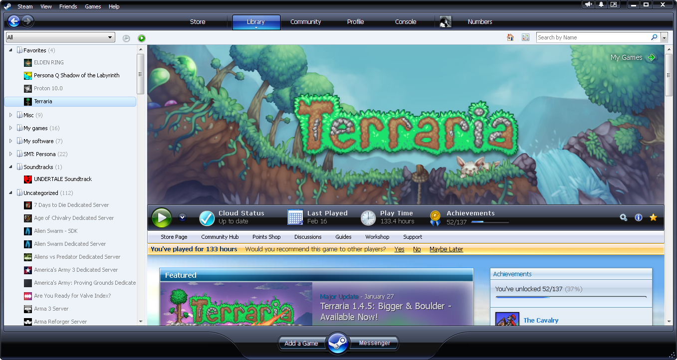
Task: Open the Friends menu
Action: tap(68, 6)
